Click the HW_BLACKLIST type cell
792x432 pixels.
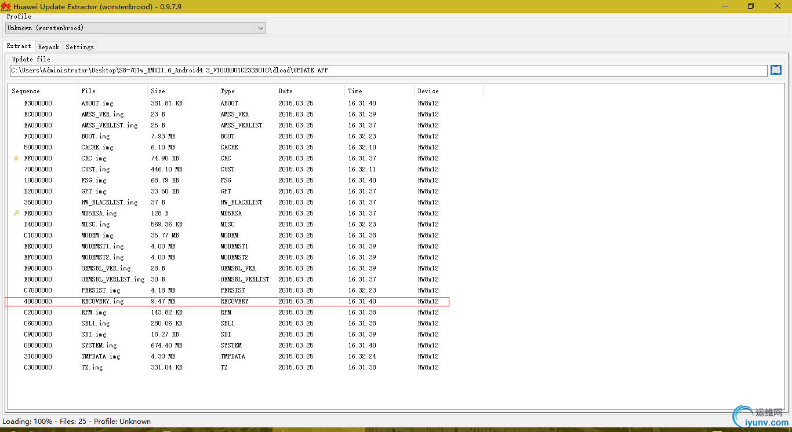(241, 202)
